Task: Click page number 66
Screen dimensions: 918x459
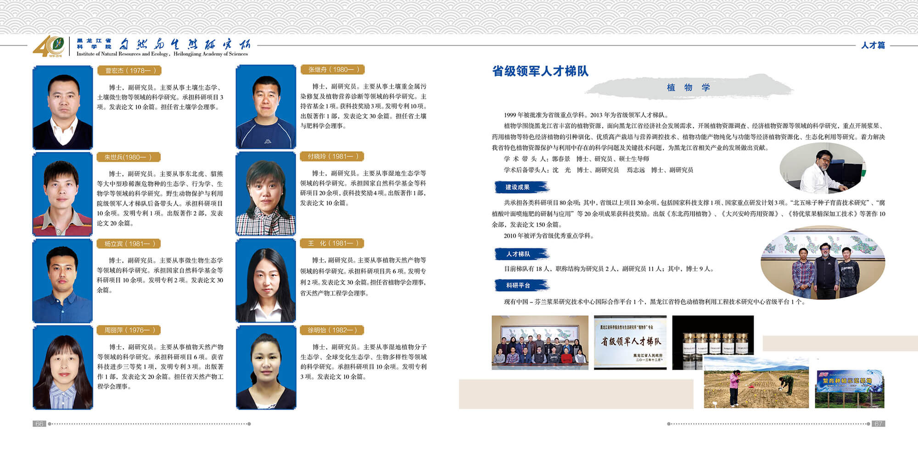Action: click(39, 424)
